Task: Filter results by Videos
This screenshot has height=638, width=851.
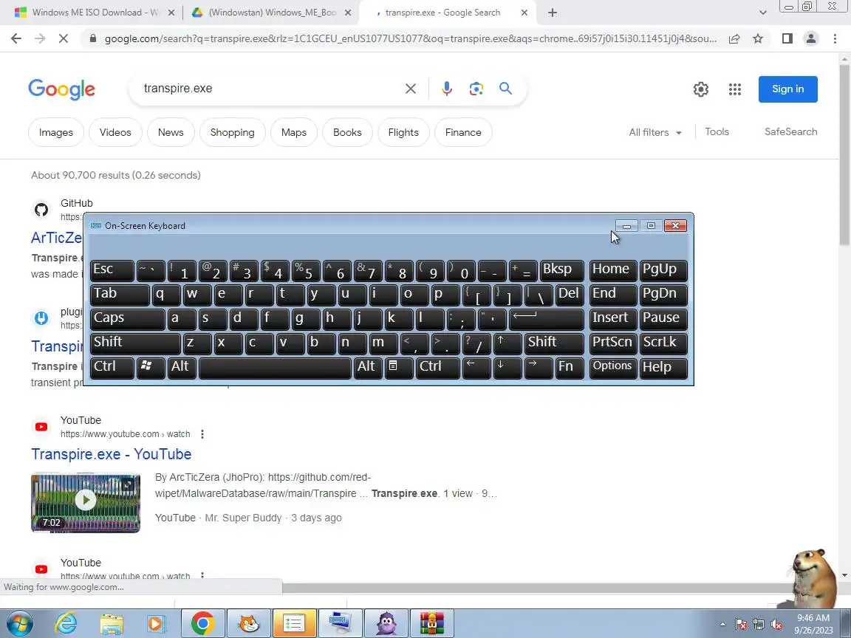Action: (x=115, y=132)
